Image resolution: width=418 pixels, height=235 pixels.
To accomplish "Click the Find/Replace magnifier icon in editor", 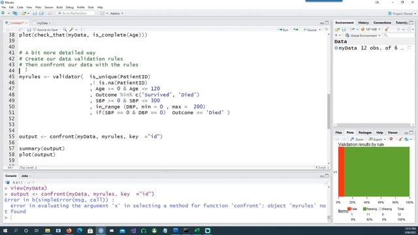I will click(65, 29).
